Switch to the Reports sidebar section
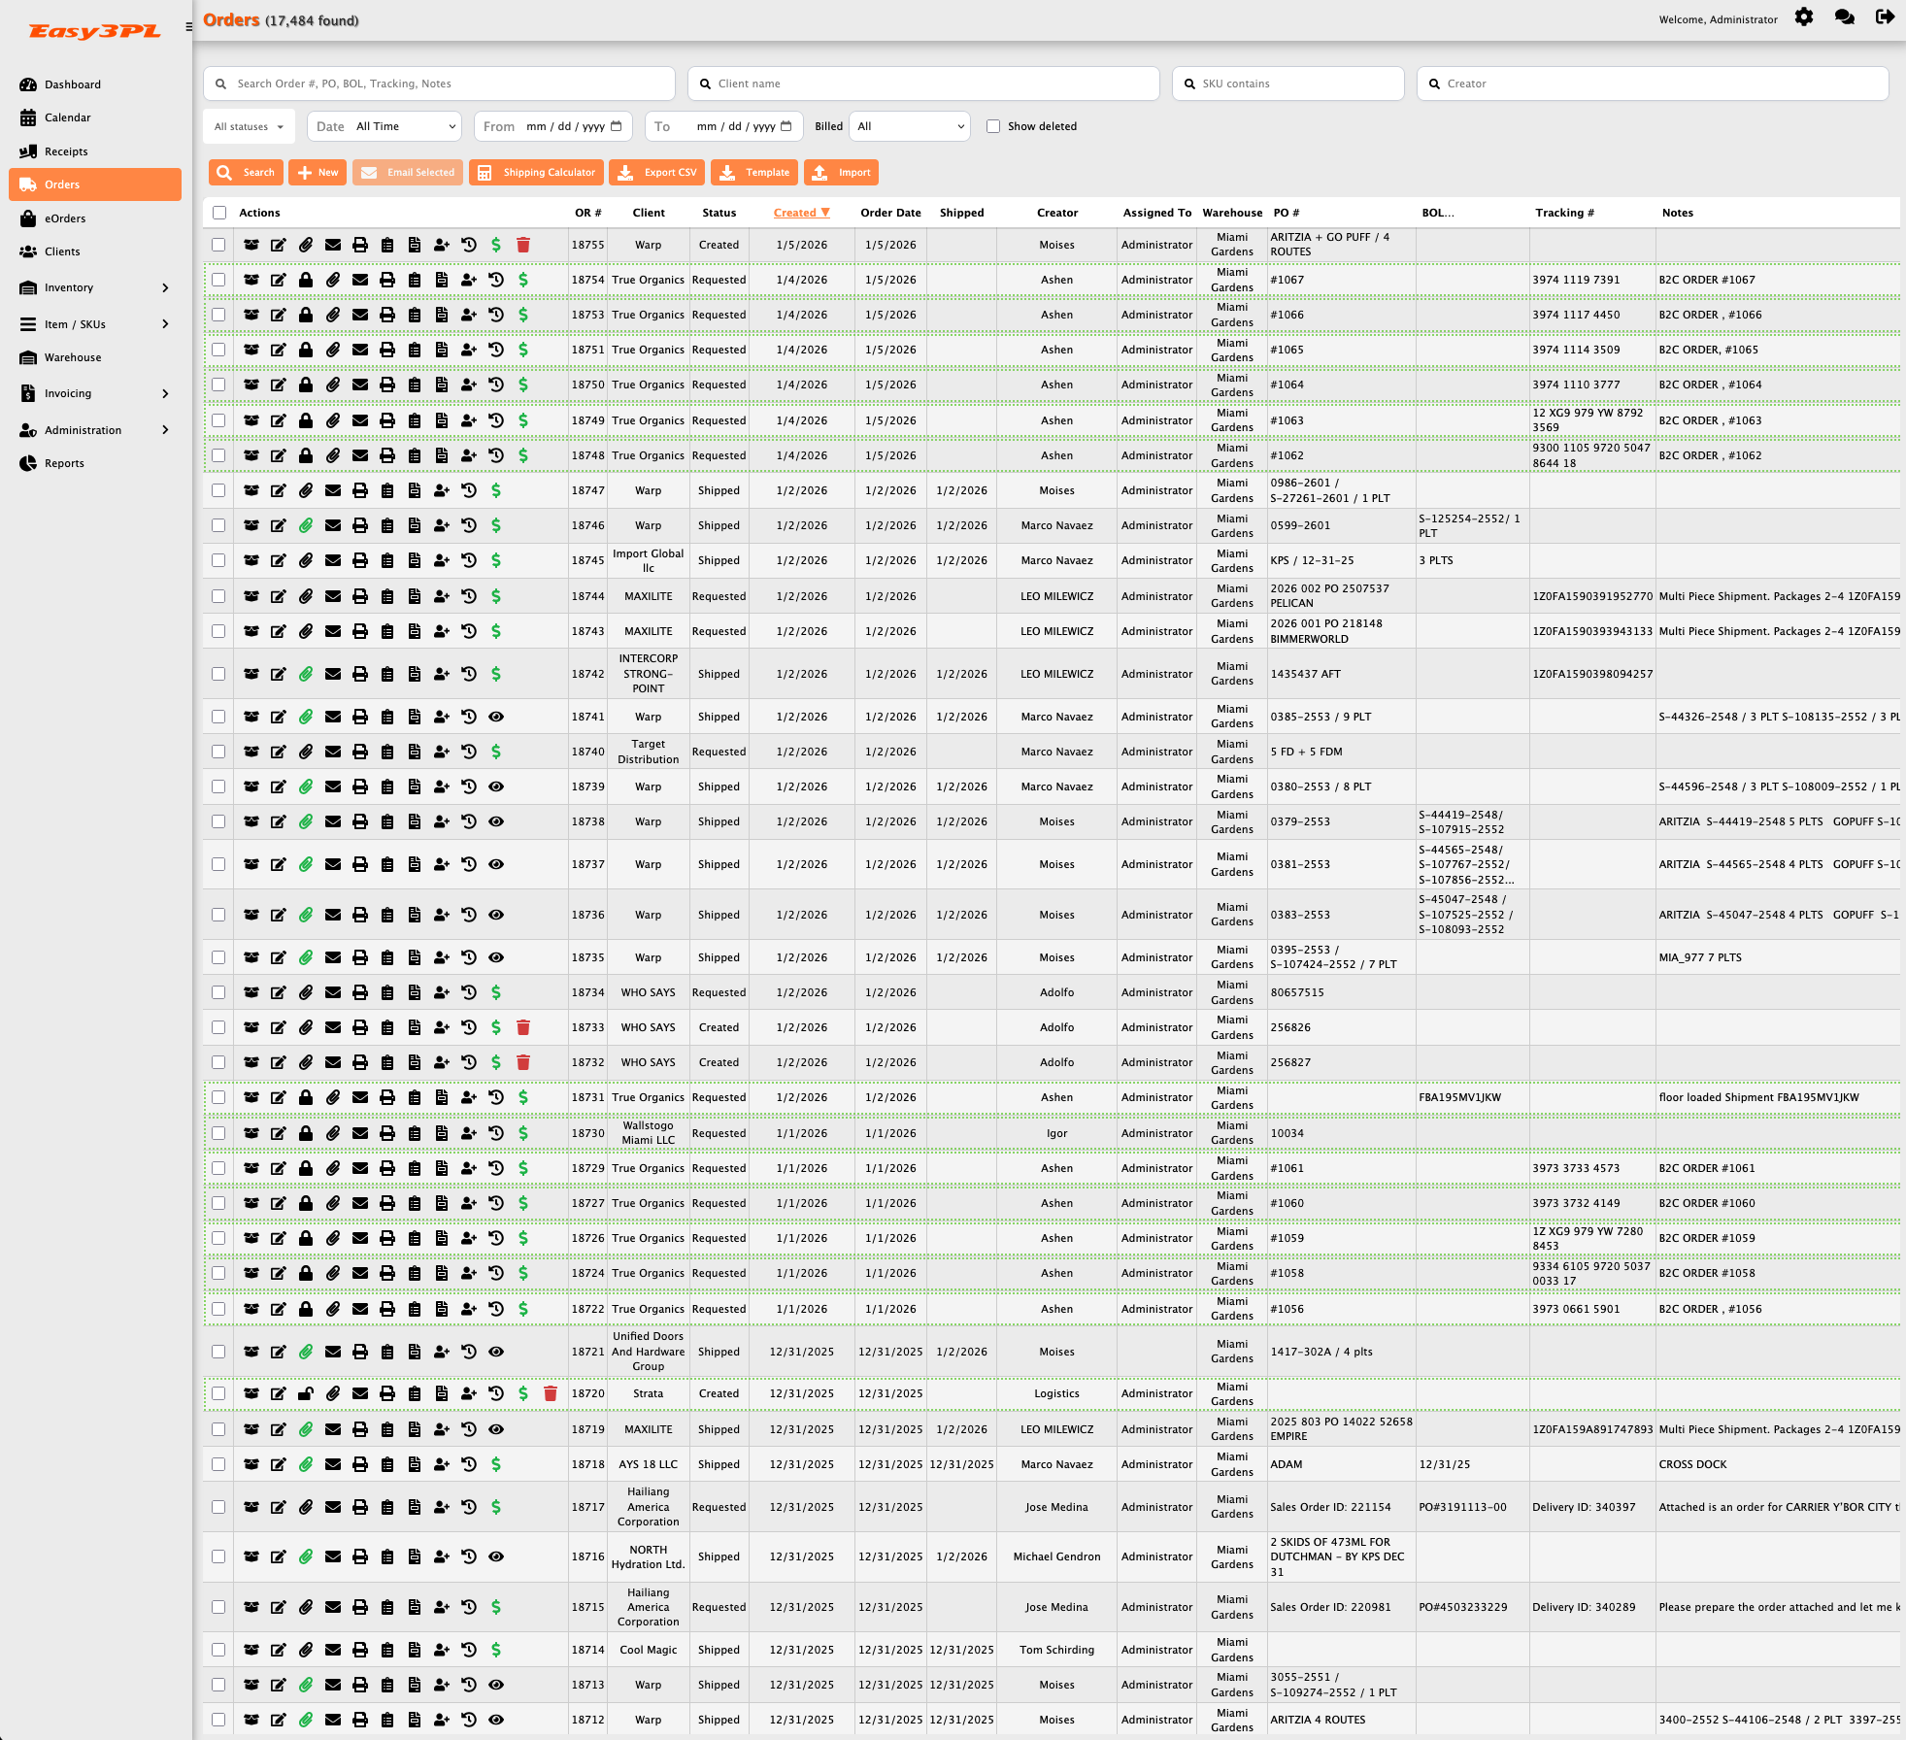Viewport: 1906px width, 1740px height. click(64, 463)
